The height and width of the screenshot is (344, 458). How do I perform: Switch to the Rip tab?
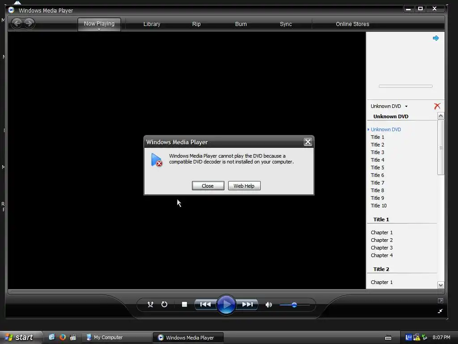click(x=196, y=24)
